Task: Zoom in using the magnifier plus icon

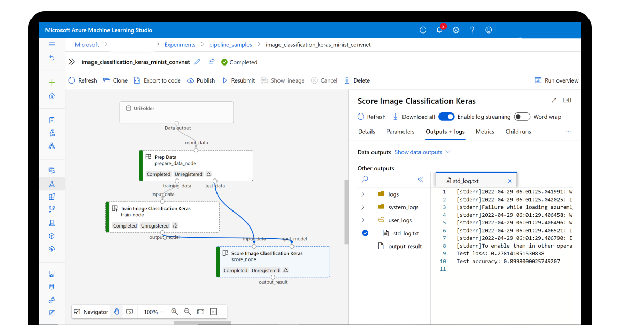Action: click(174, 312)
